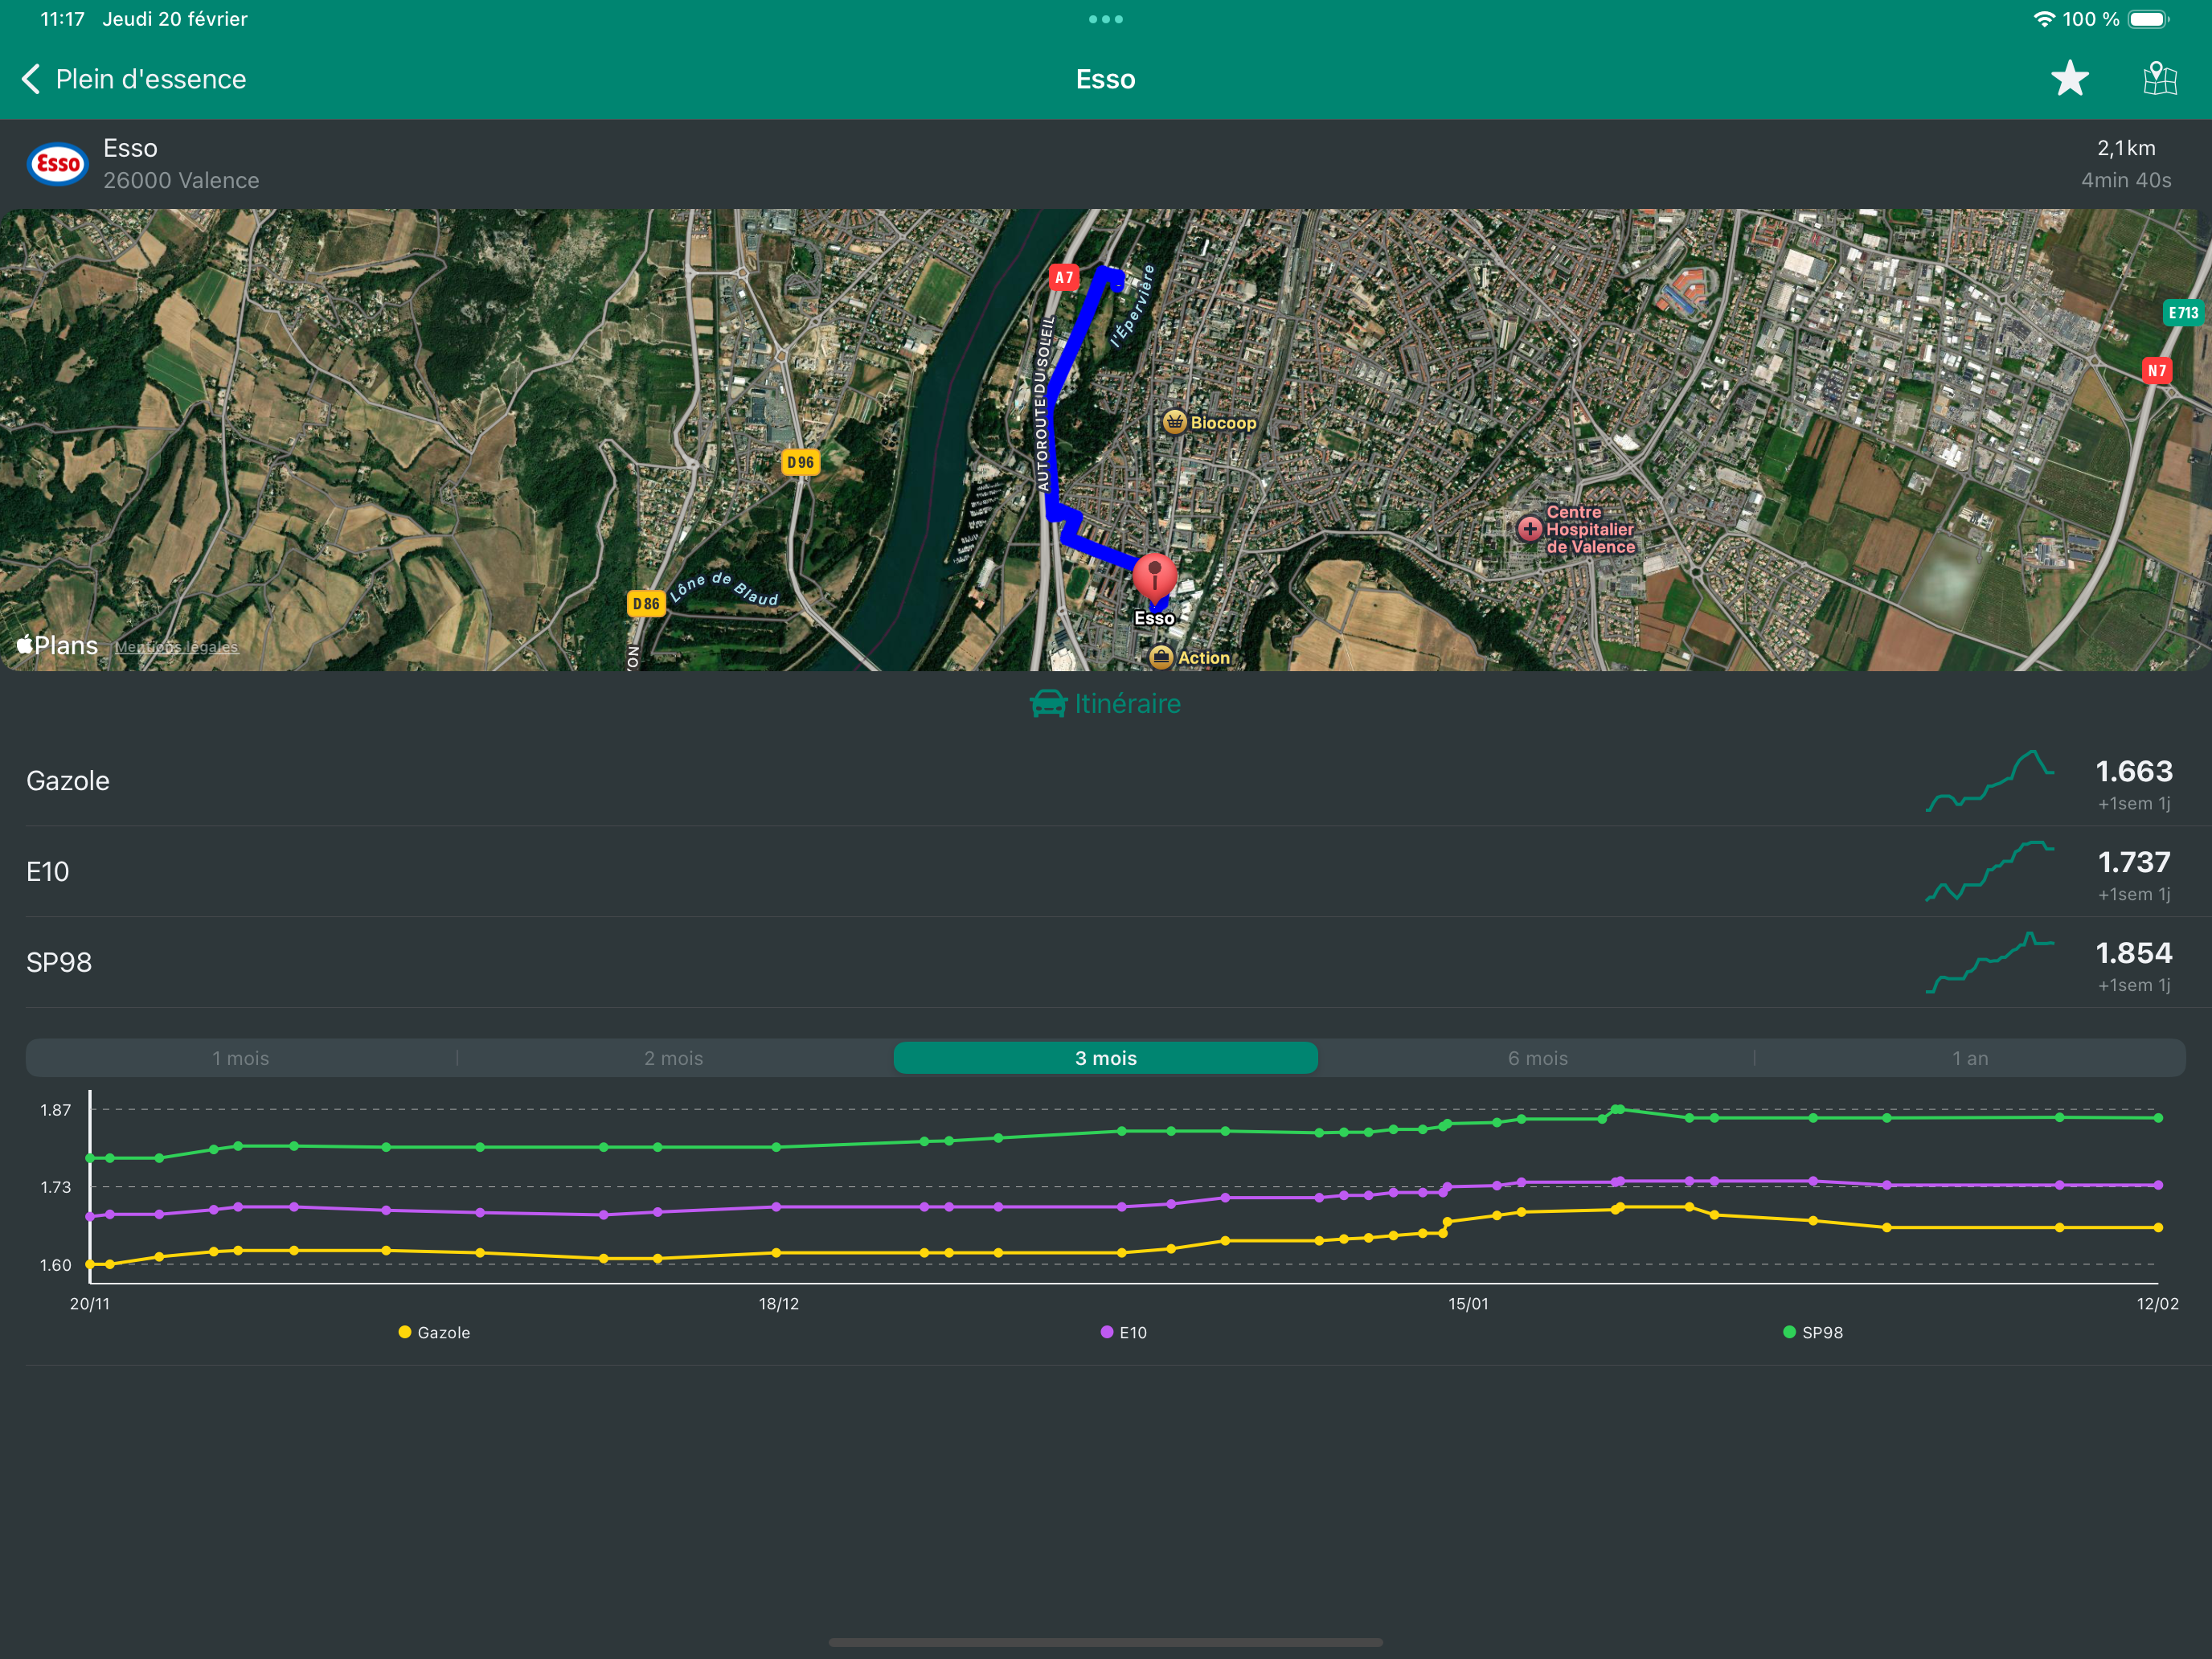
Task: Open Mentions légales link
Action: click(x=176, y=647)
